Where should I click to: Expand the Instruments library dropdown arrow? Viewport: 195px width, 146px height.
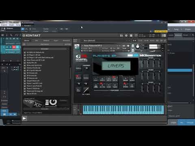pos(68,49)
